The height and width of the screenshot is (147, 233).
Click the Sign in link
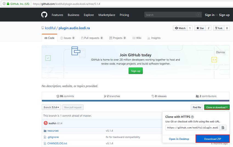(209, 15)
